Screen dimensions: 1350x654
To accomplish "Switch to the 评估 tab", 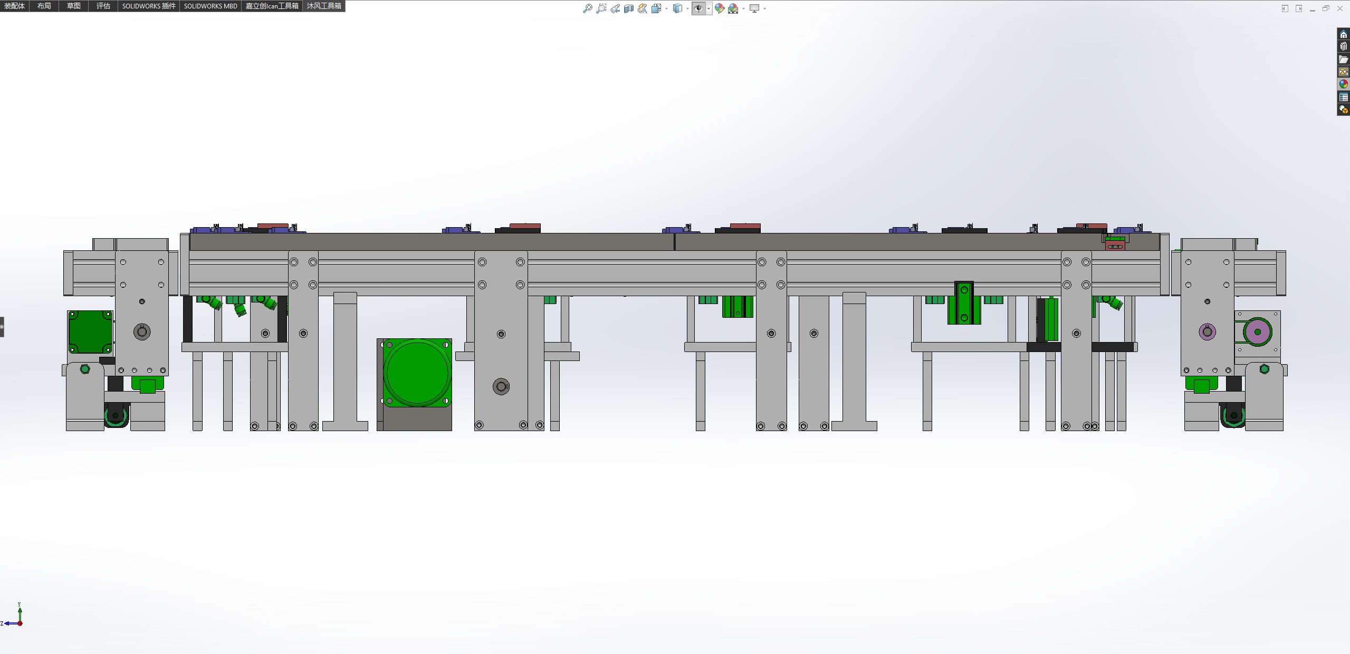I will (103, 6).
